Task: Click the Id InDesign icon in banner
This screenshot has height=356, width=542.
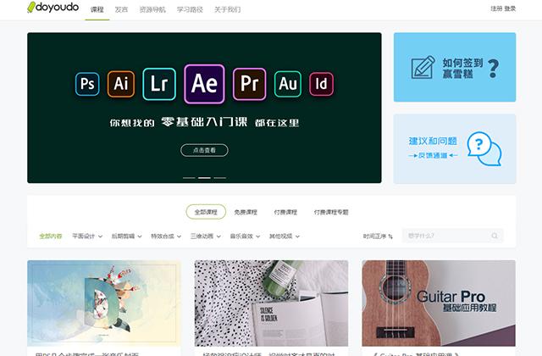Action: (x=321, y=84)
